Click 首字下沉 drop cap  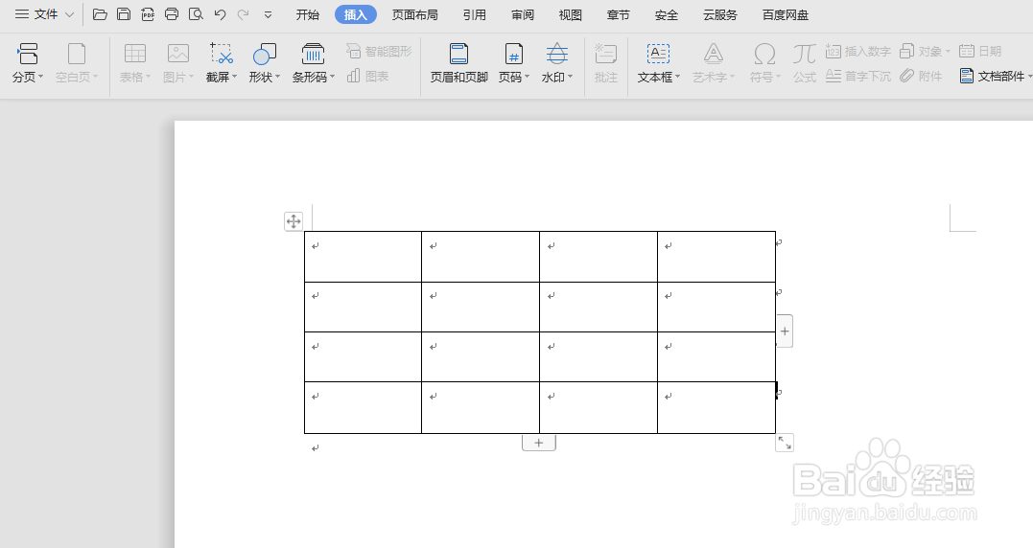(858, 77)
